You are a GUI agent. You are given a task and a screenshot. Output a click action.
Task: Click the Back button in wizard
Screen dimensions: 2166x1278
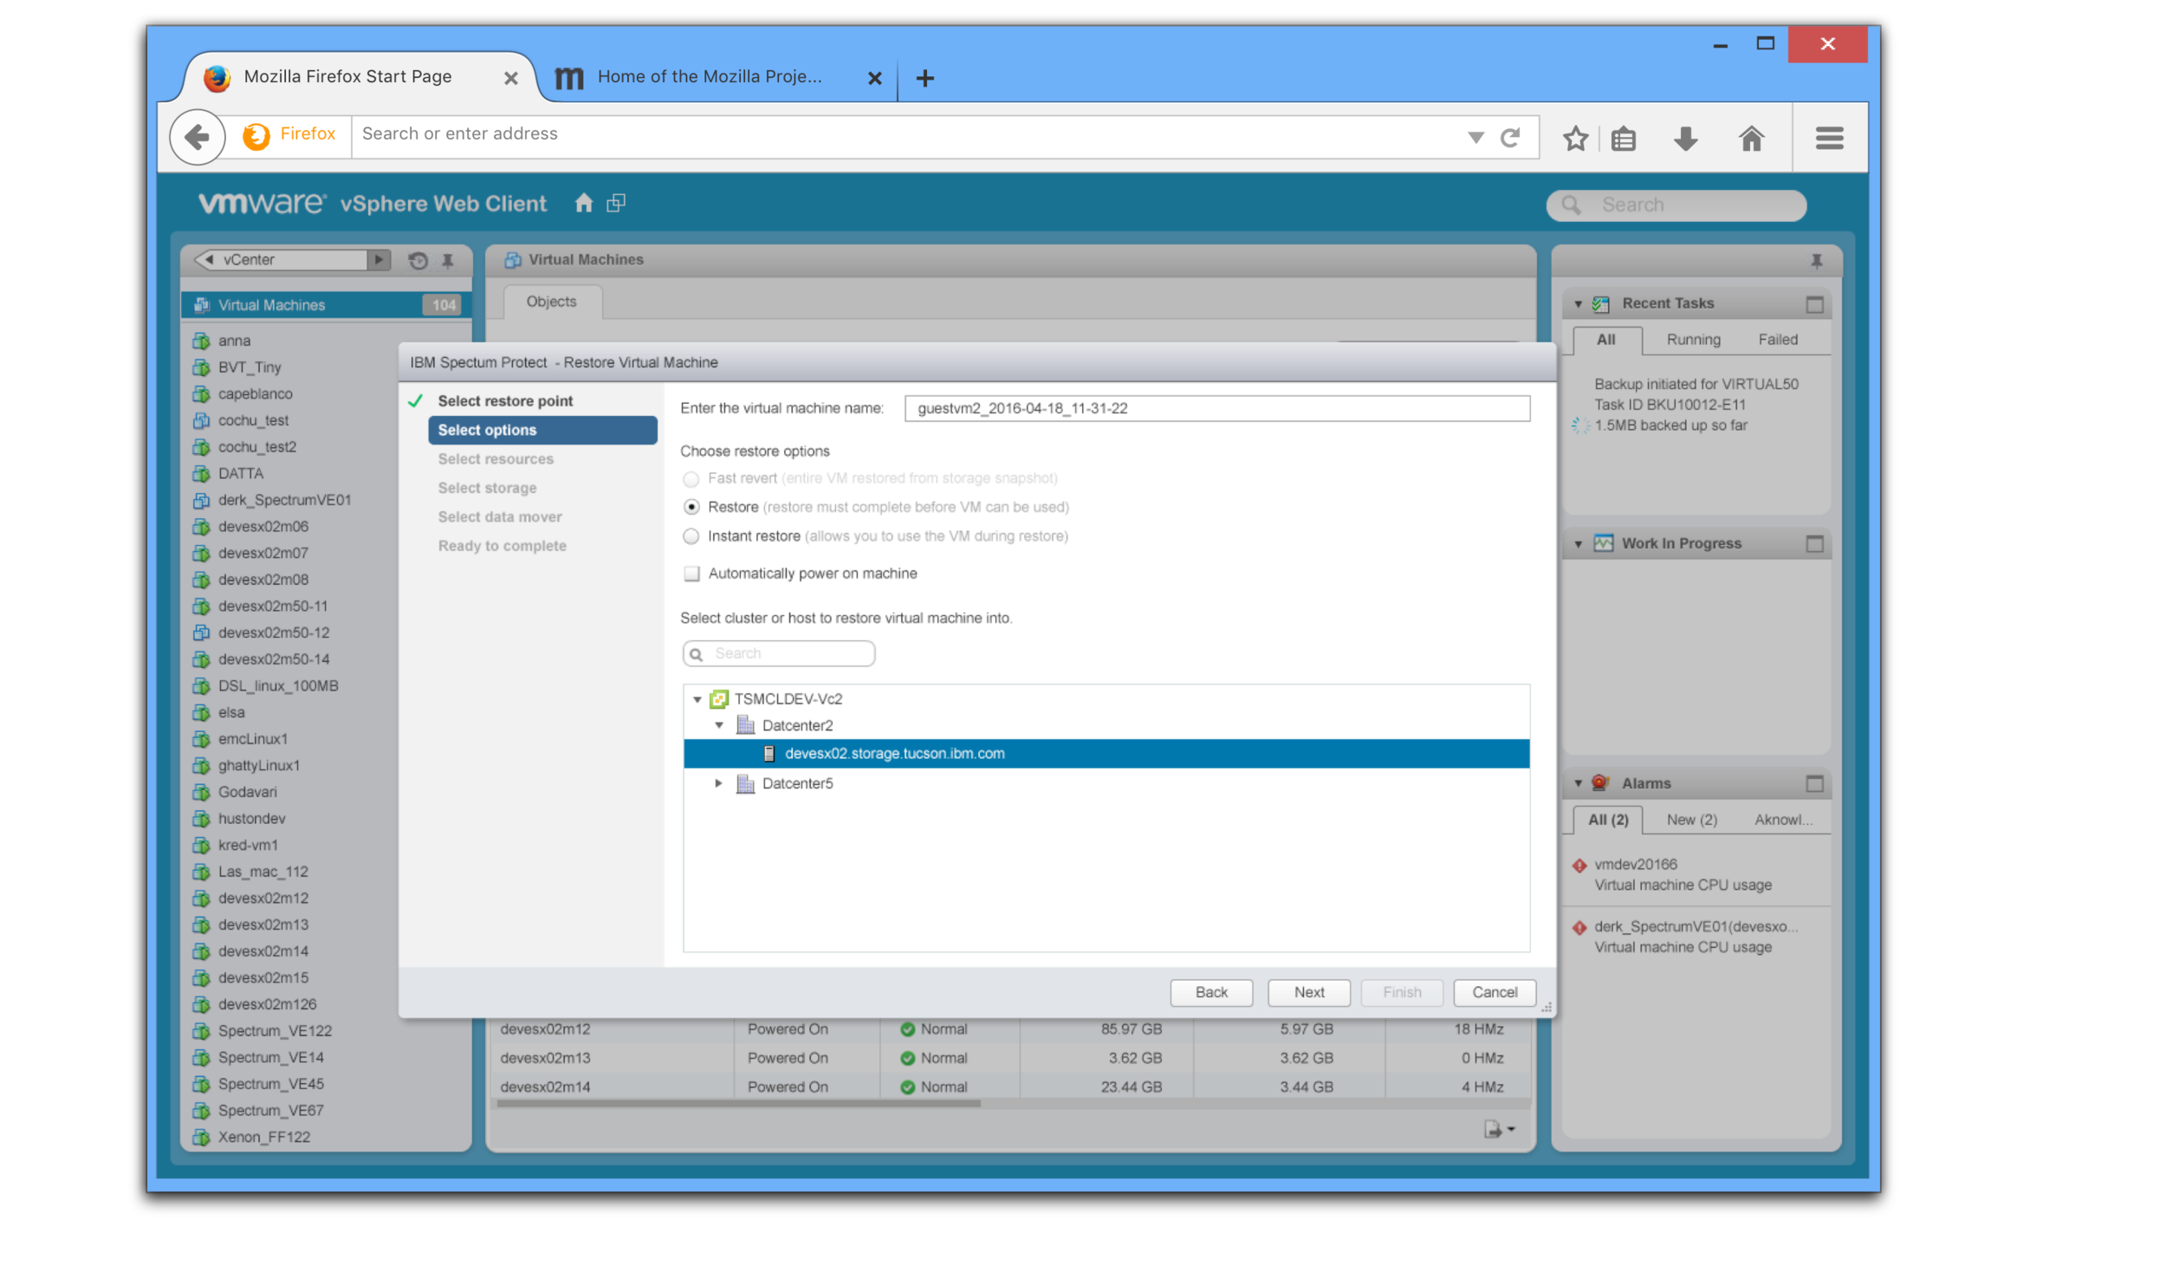coord(1211,993)
